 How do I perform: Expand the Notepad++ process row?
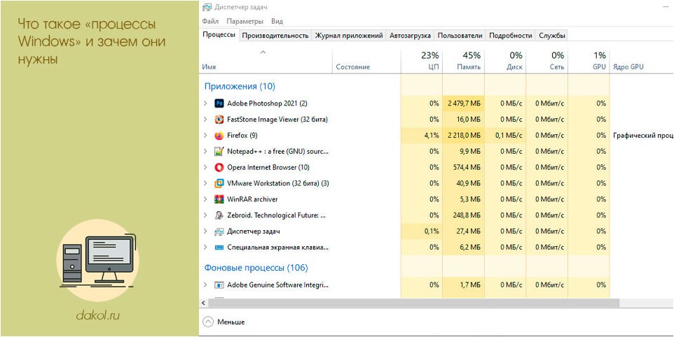coord(205,151)
